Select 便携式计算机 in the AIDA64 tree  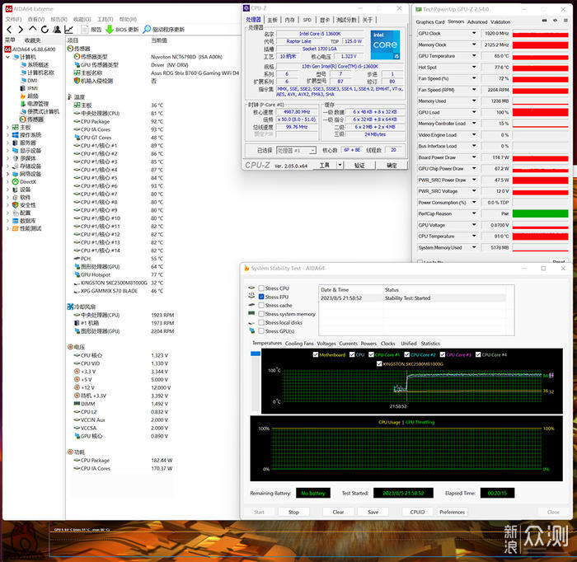pos(44,111)
